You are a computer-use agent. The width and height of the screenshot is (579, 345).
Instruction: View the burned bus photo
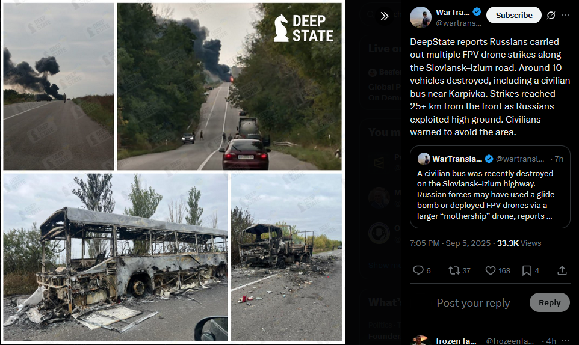coord(116,257)
